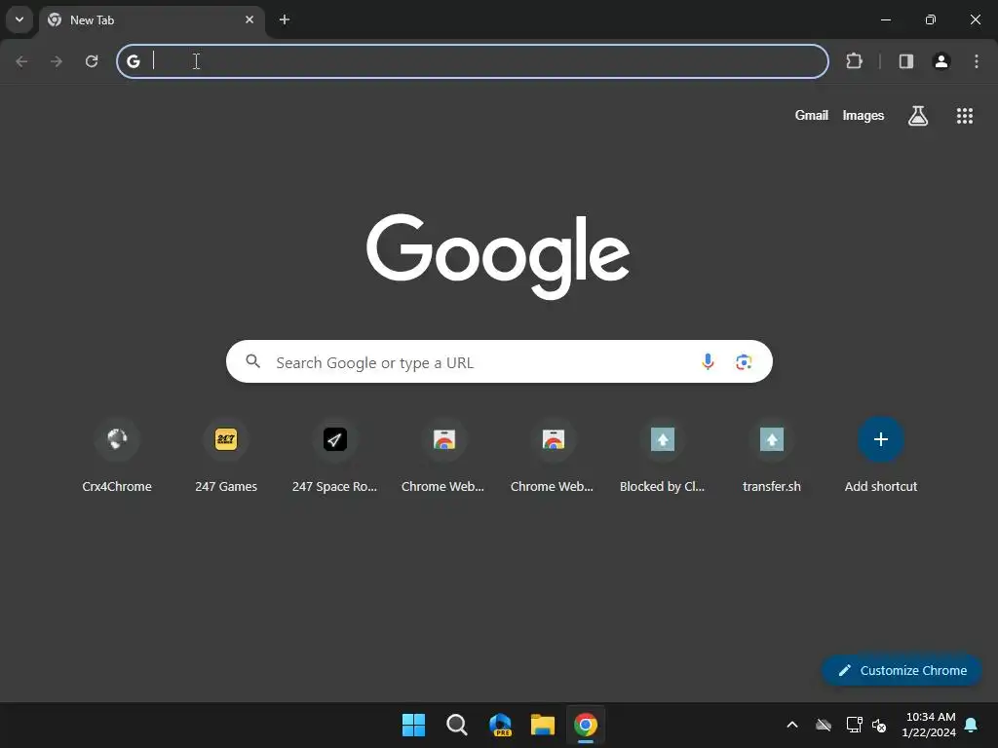998x748 pixels.
Task: Click the muted volume tray icon
Action: (x=880, y=725)
